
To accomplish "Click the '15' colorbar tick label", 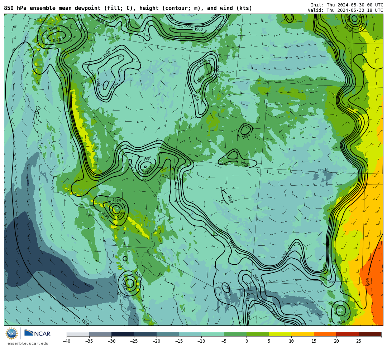I will [x=314, y=341].
